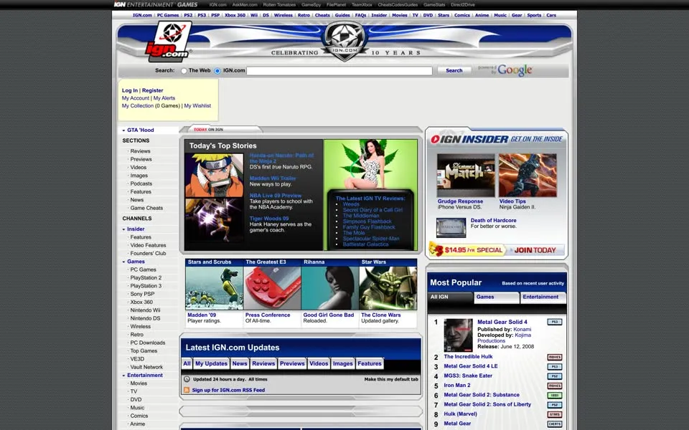This screenshot has width=689, height=430.
Task: Open the red PSP Greatest E3 thumbnail
Action: pyautogui.click(x=273, y=288)
